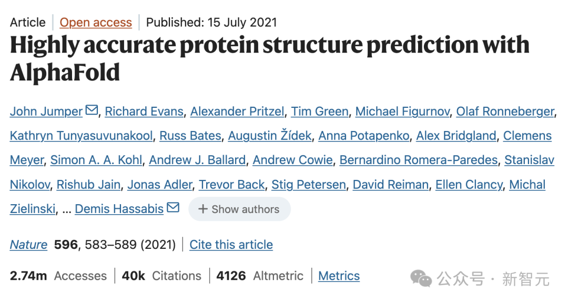Open Tim Green's author details
The height and width of the screenshot is (302, 568).
320,112
